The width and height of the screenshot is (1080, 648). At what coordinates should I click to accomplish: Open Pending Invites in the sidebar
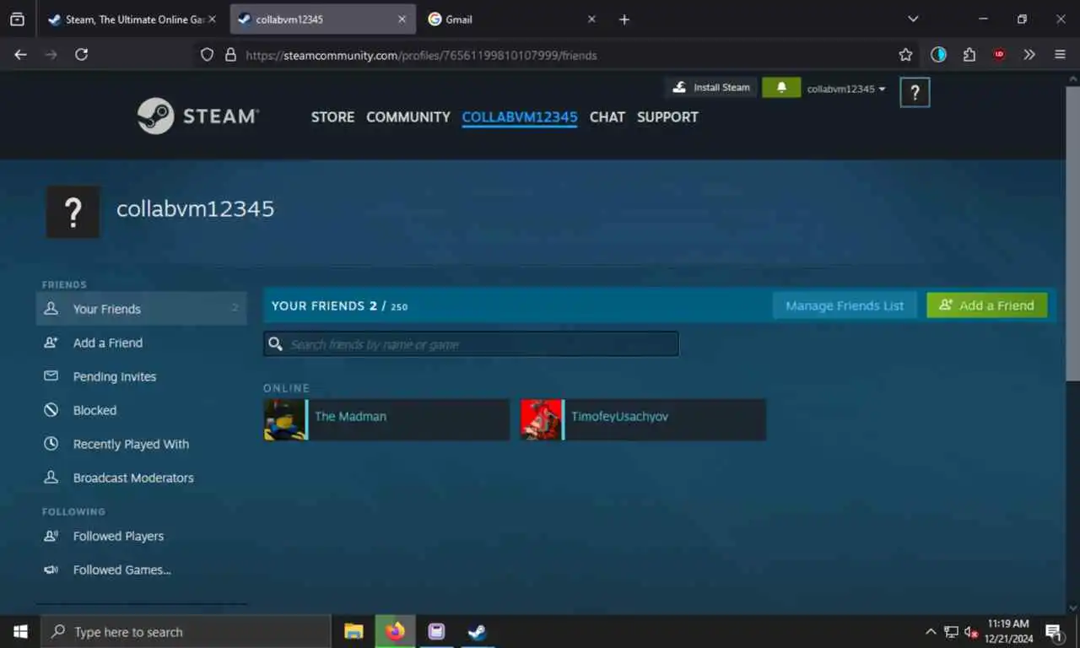[141, 376]
